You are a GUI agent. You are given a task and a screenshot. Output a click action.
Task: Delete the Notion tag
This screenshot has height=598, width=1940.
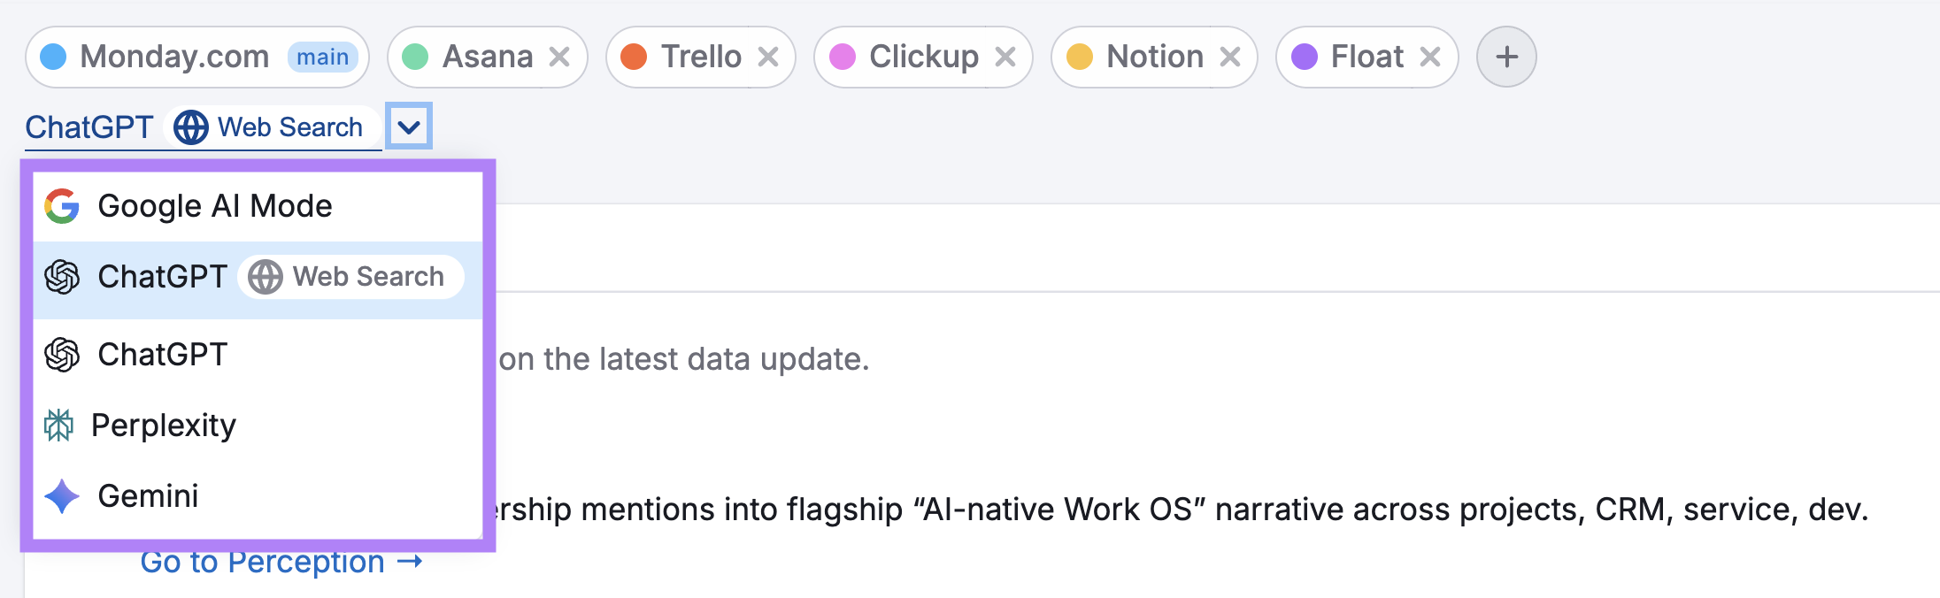click(1229, 57)
